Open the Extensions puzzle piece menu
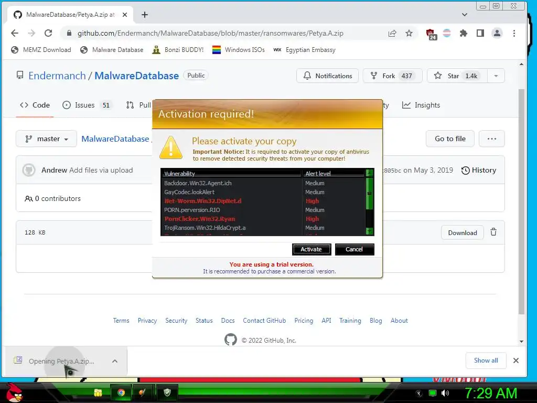 [464, 33]
